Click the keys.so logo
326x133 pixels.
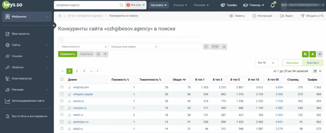pos(12,5)
